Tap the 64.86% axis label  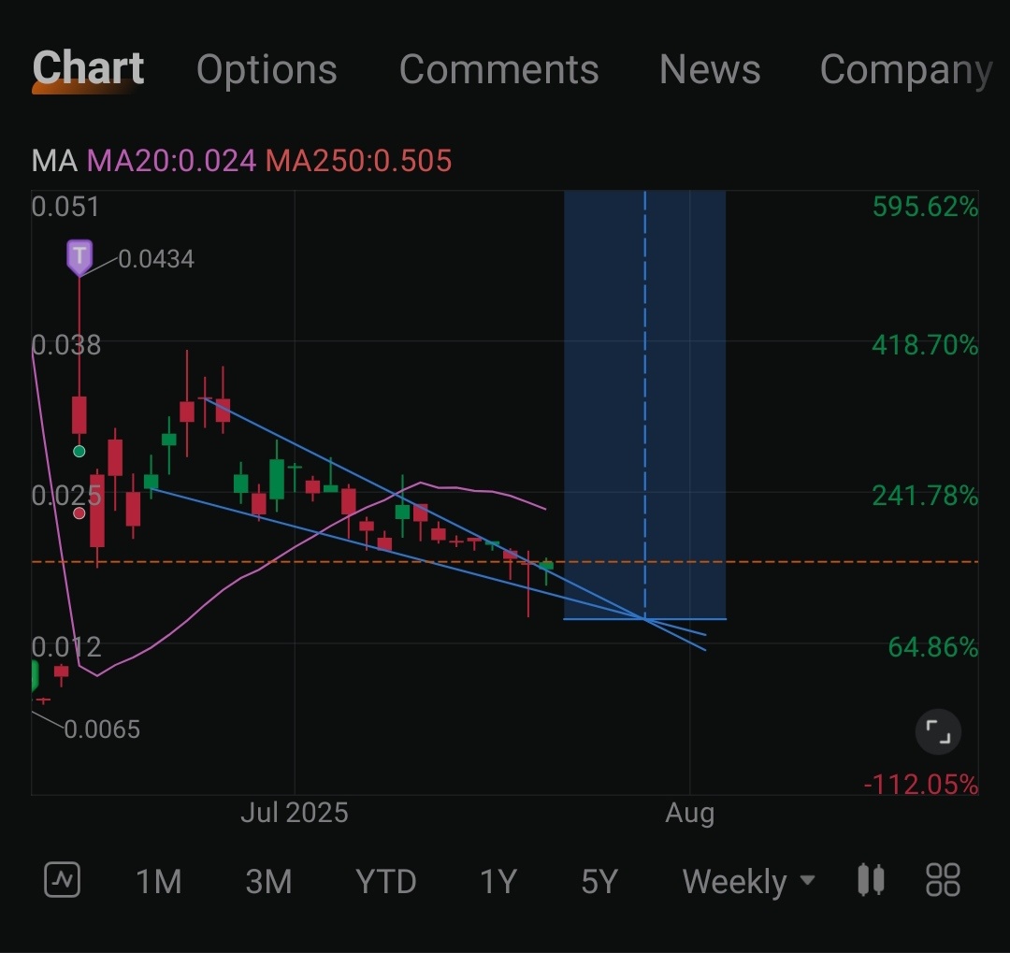932,647
